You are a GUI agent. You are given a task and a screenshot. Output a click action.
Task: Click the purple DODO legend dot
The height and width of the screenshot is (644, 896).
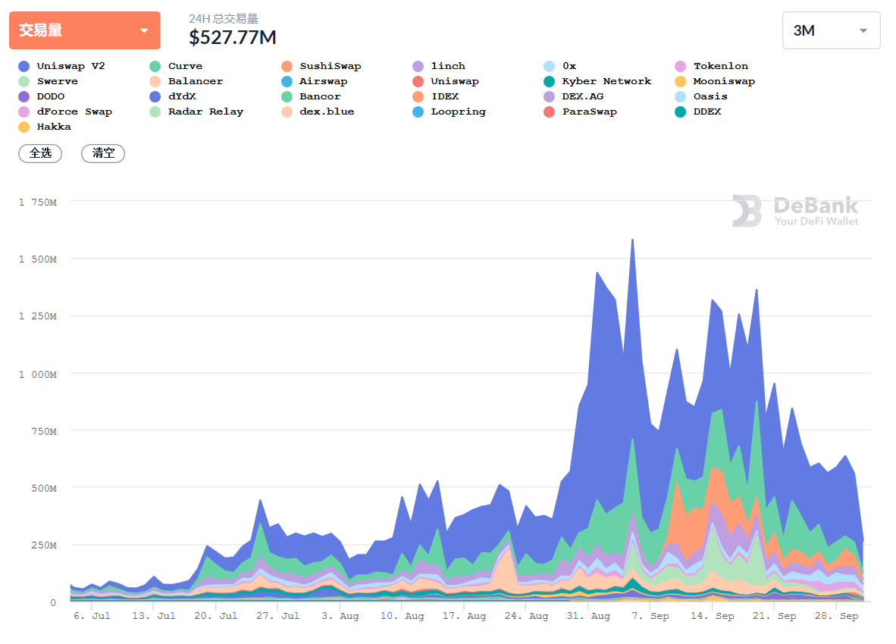[x=24, y=96]
